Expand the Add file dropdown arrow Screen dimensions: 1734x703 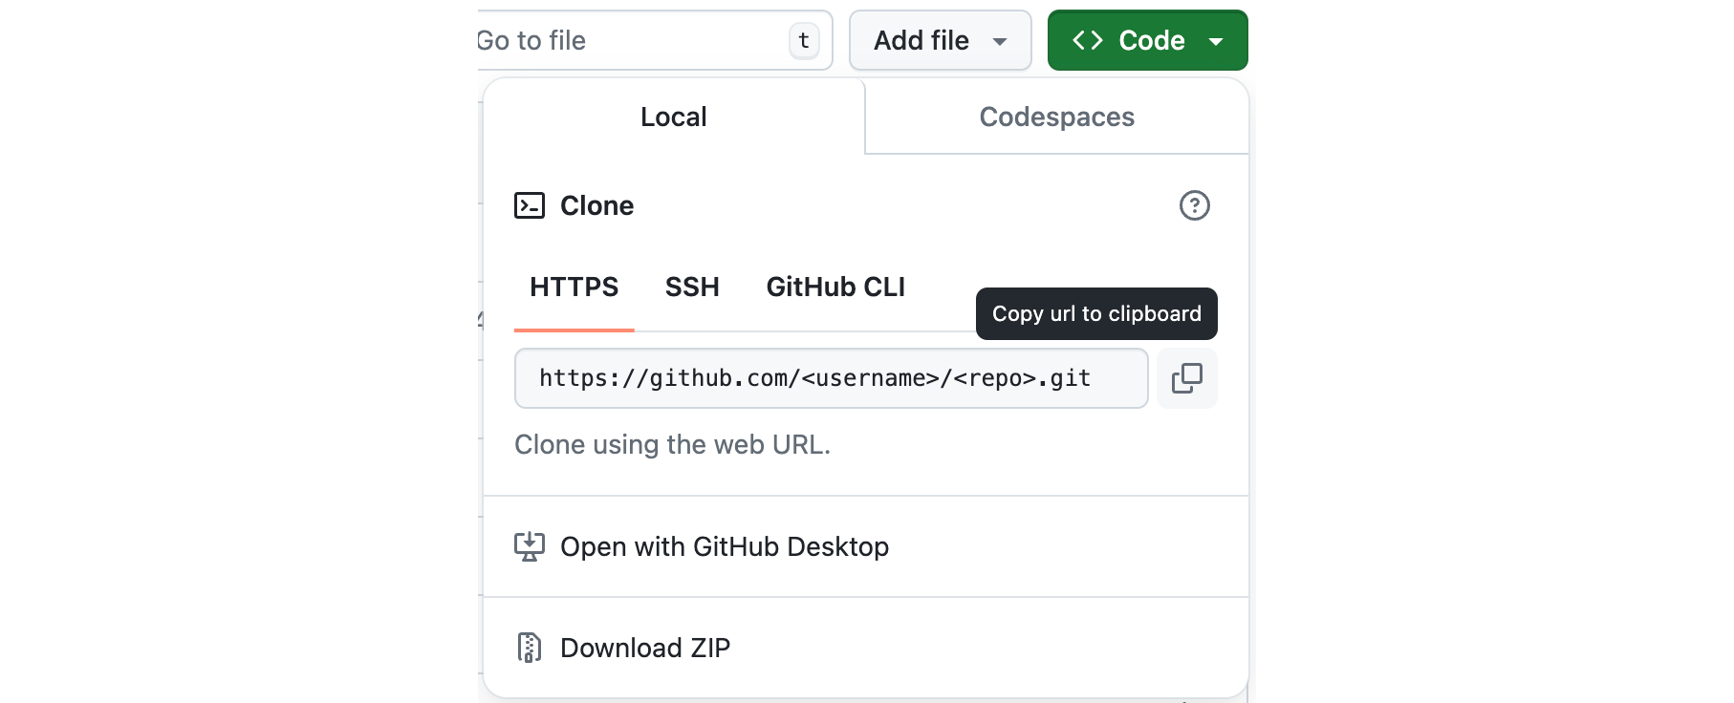click(x=1000, y=41)
